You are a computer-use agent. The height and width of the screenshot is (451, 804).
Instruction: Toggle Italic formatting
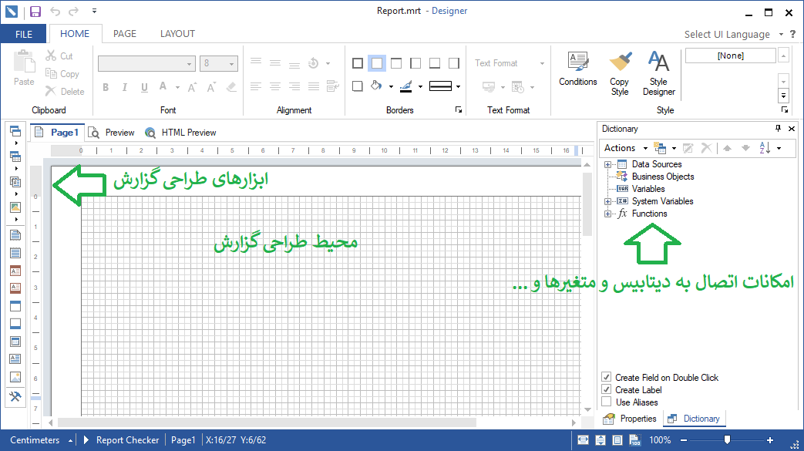tap(125, 87)
